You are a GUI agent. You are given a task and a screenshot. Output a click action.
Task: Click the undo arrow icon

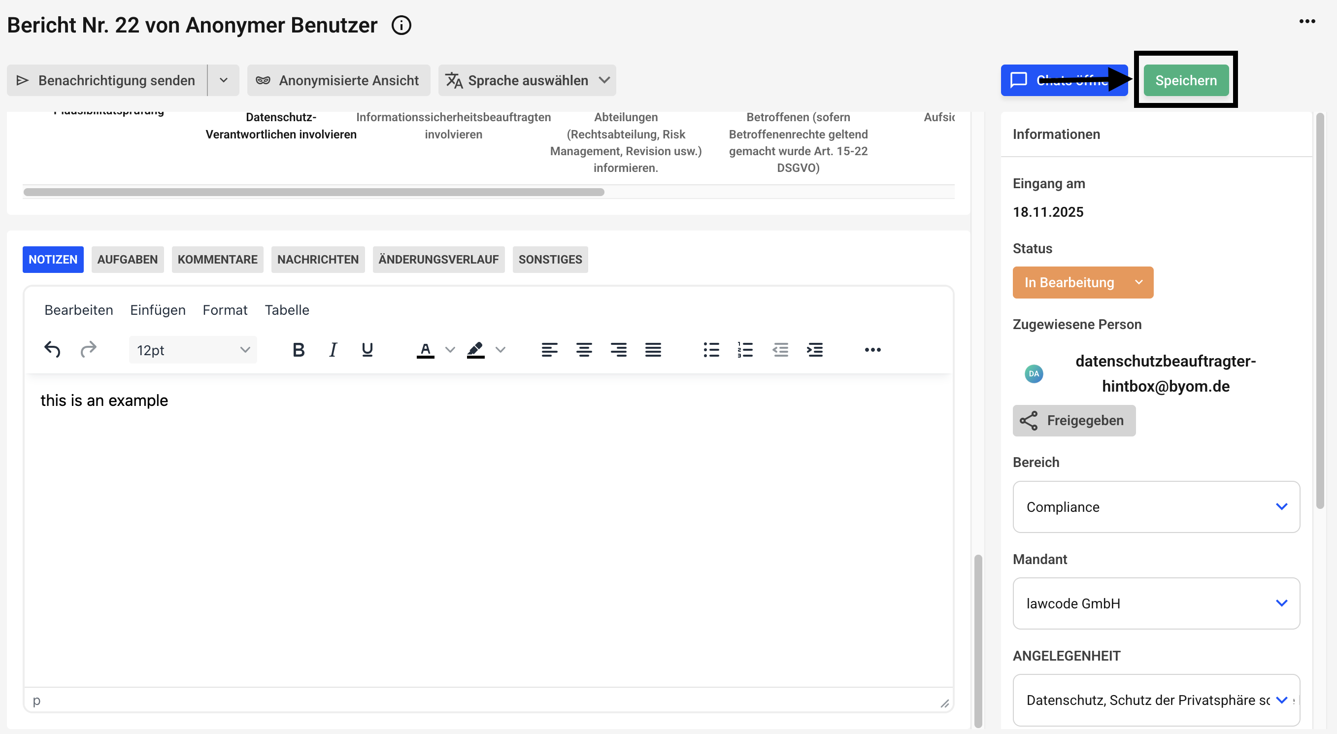(52, 349)
